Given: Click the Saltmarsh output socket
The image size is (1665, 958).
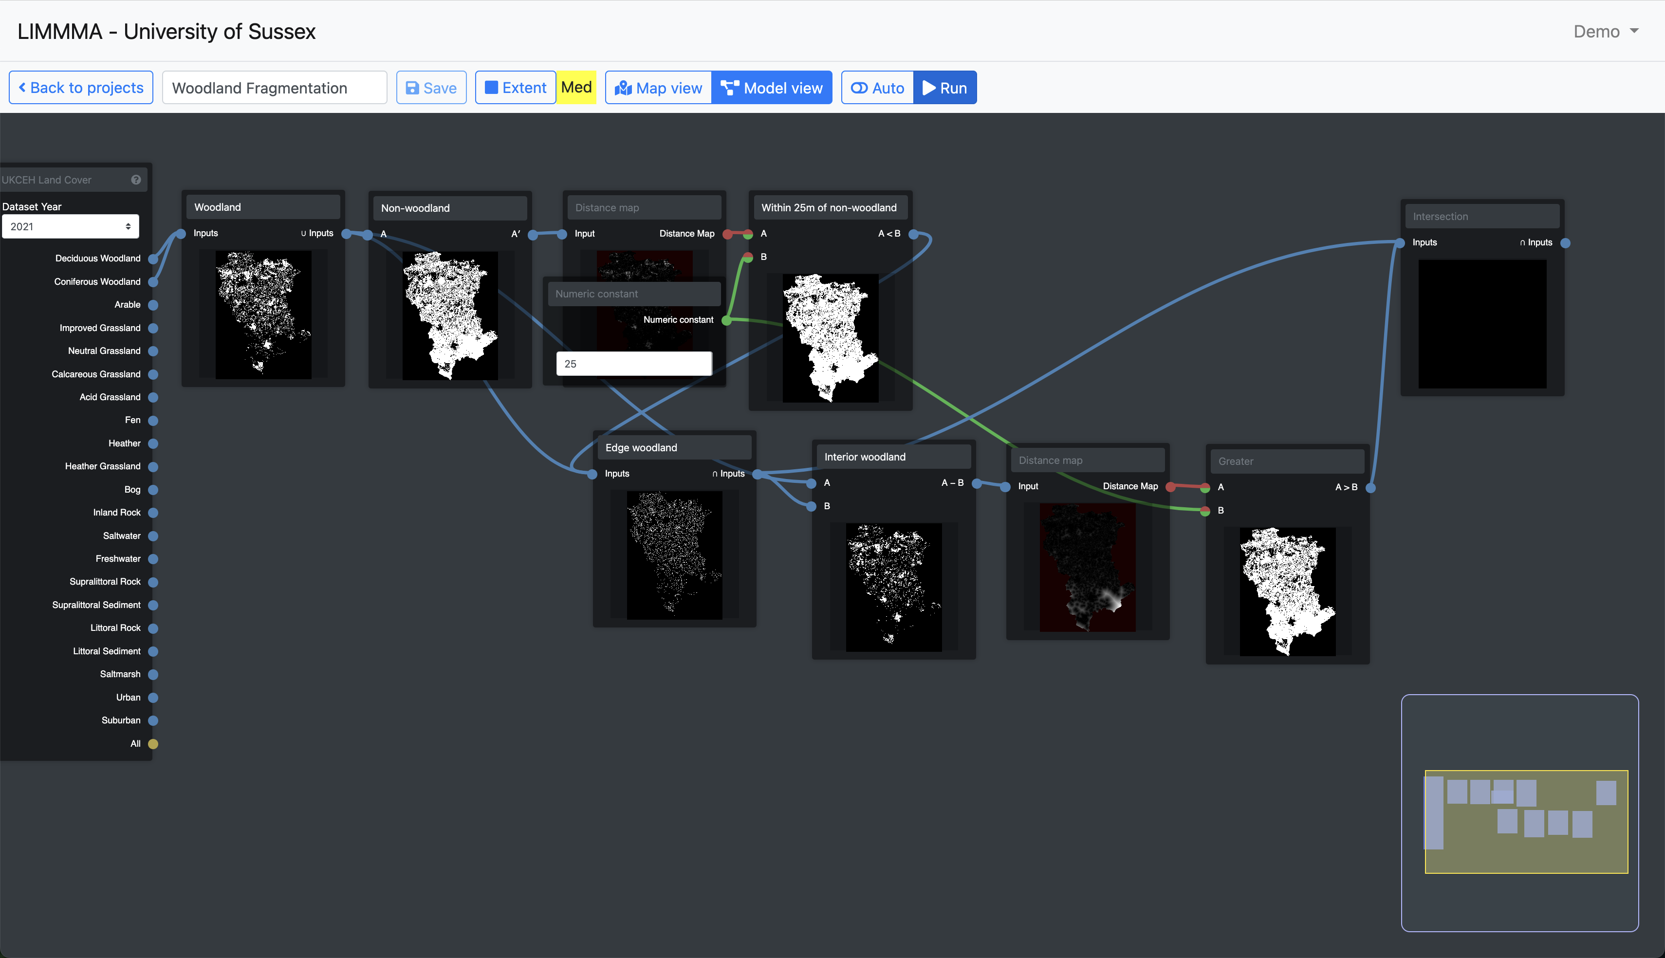Looking at the screenshot, I should (x=153, y=674).
